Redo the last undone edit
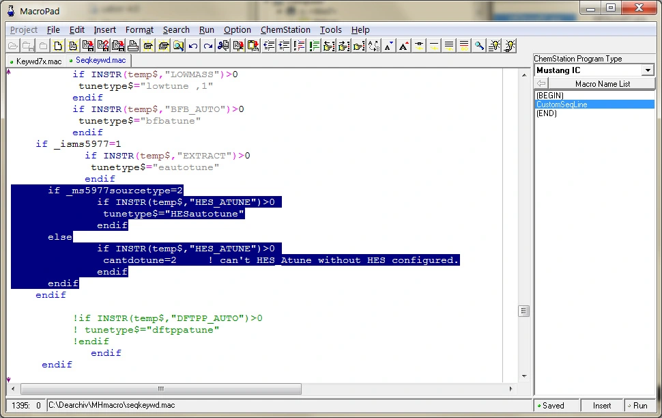This screenshot has height=418, width=662. [208, 46]
